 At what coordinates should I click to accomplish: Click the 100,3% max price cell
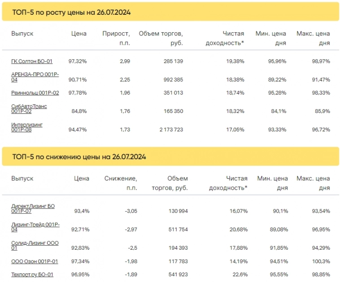tap(321, 261)
